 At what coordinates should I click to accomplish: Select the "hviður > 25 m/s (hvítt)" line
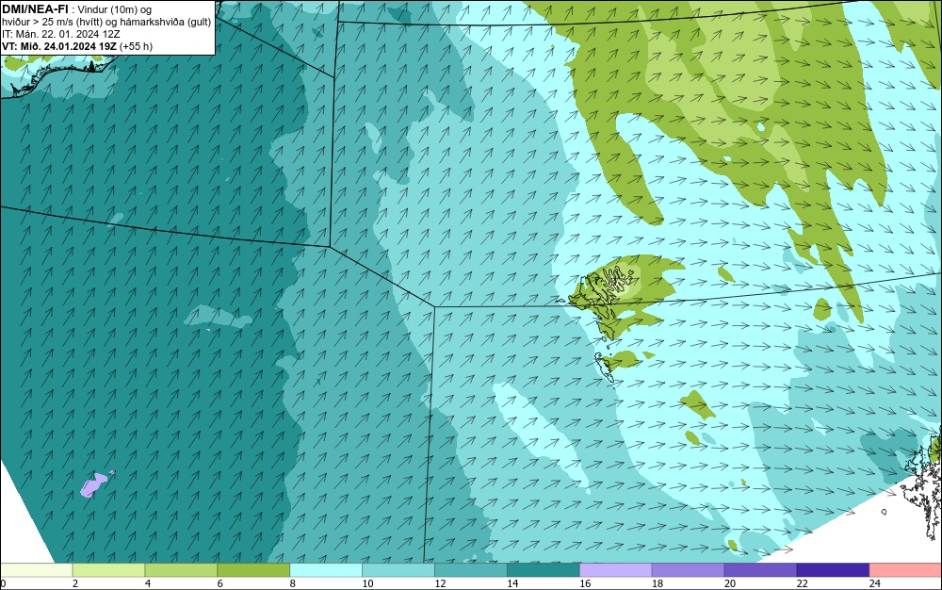pyautogui.click(x=52, y=23)
